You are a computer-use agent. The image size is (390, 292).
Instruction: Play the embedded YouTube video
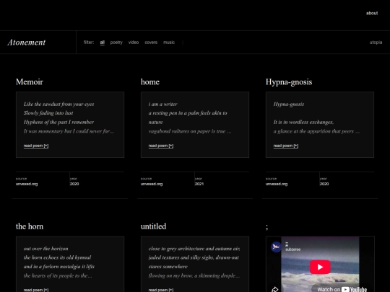coord(320,267)
